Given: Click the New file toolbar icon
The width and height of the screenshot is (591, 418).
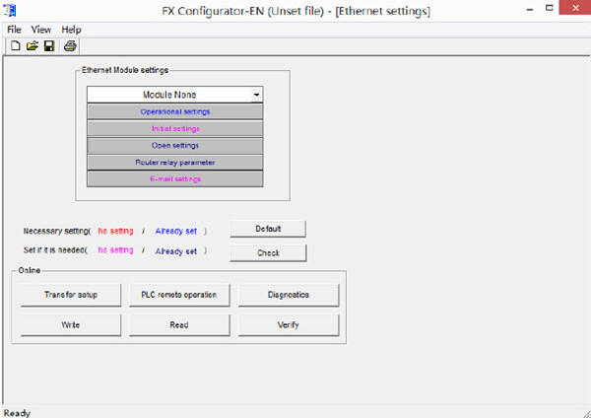Looking at the screenshot, I should pos(17,46).
